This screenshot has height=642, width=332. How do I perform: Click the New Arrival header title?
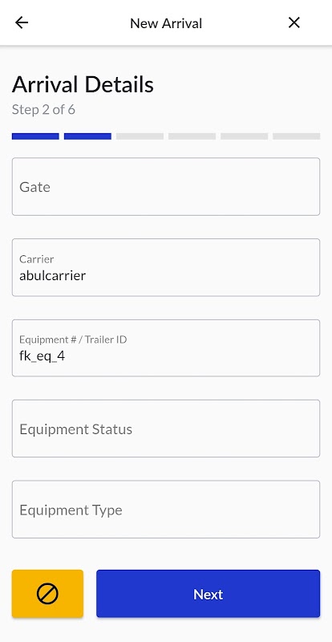166,23
